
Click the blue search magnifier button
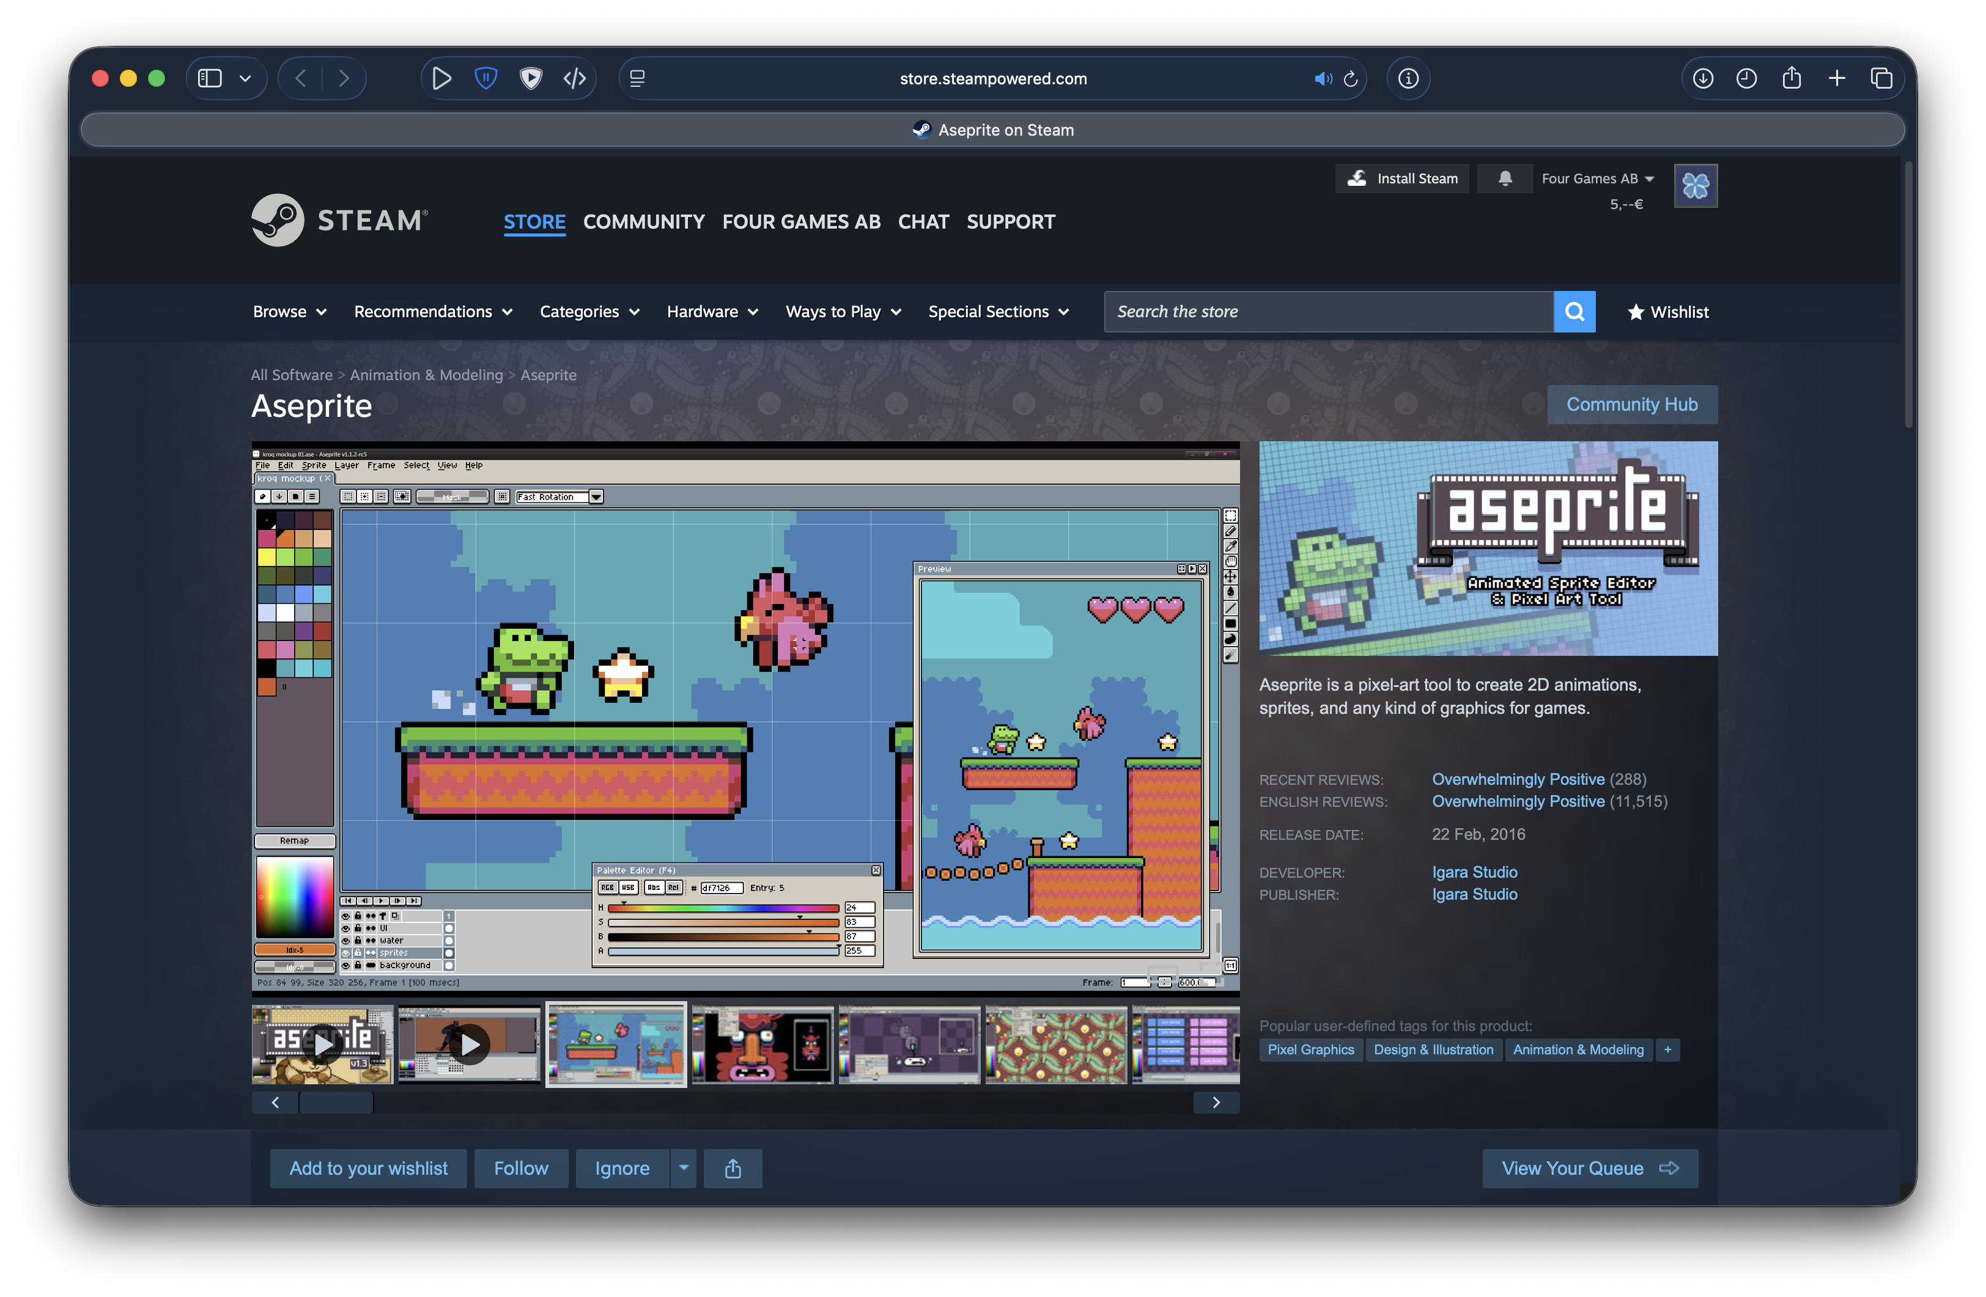point(1574,312)
